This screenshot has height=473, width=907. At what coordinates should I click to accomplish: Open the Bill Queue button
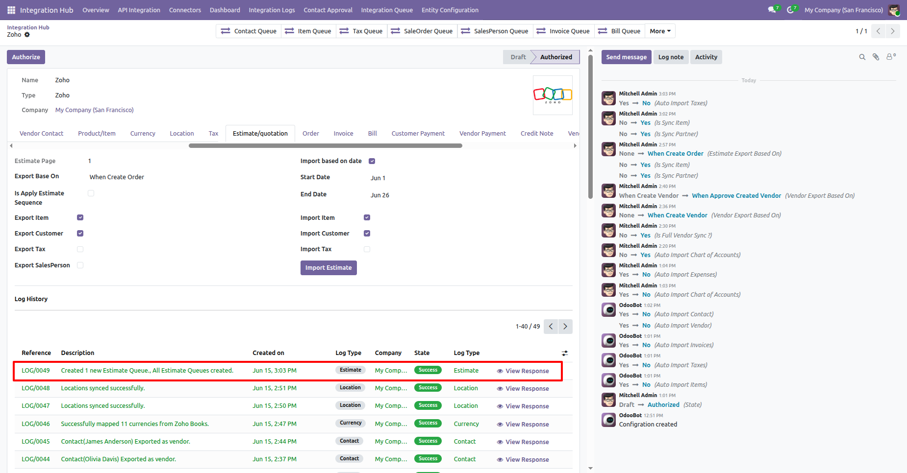[x=619, y=31]
